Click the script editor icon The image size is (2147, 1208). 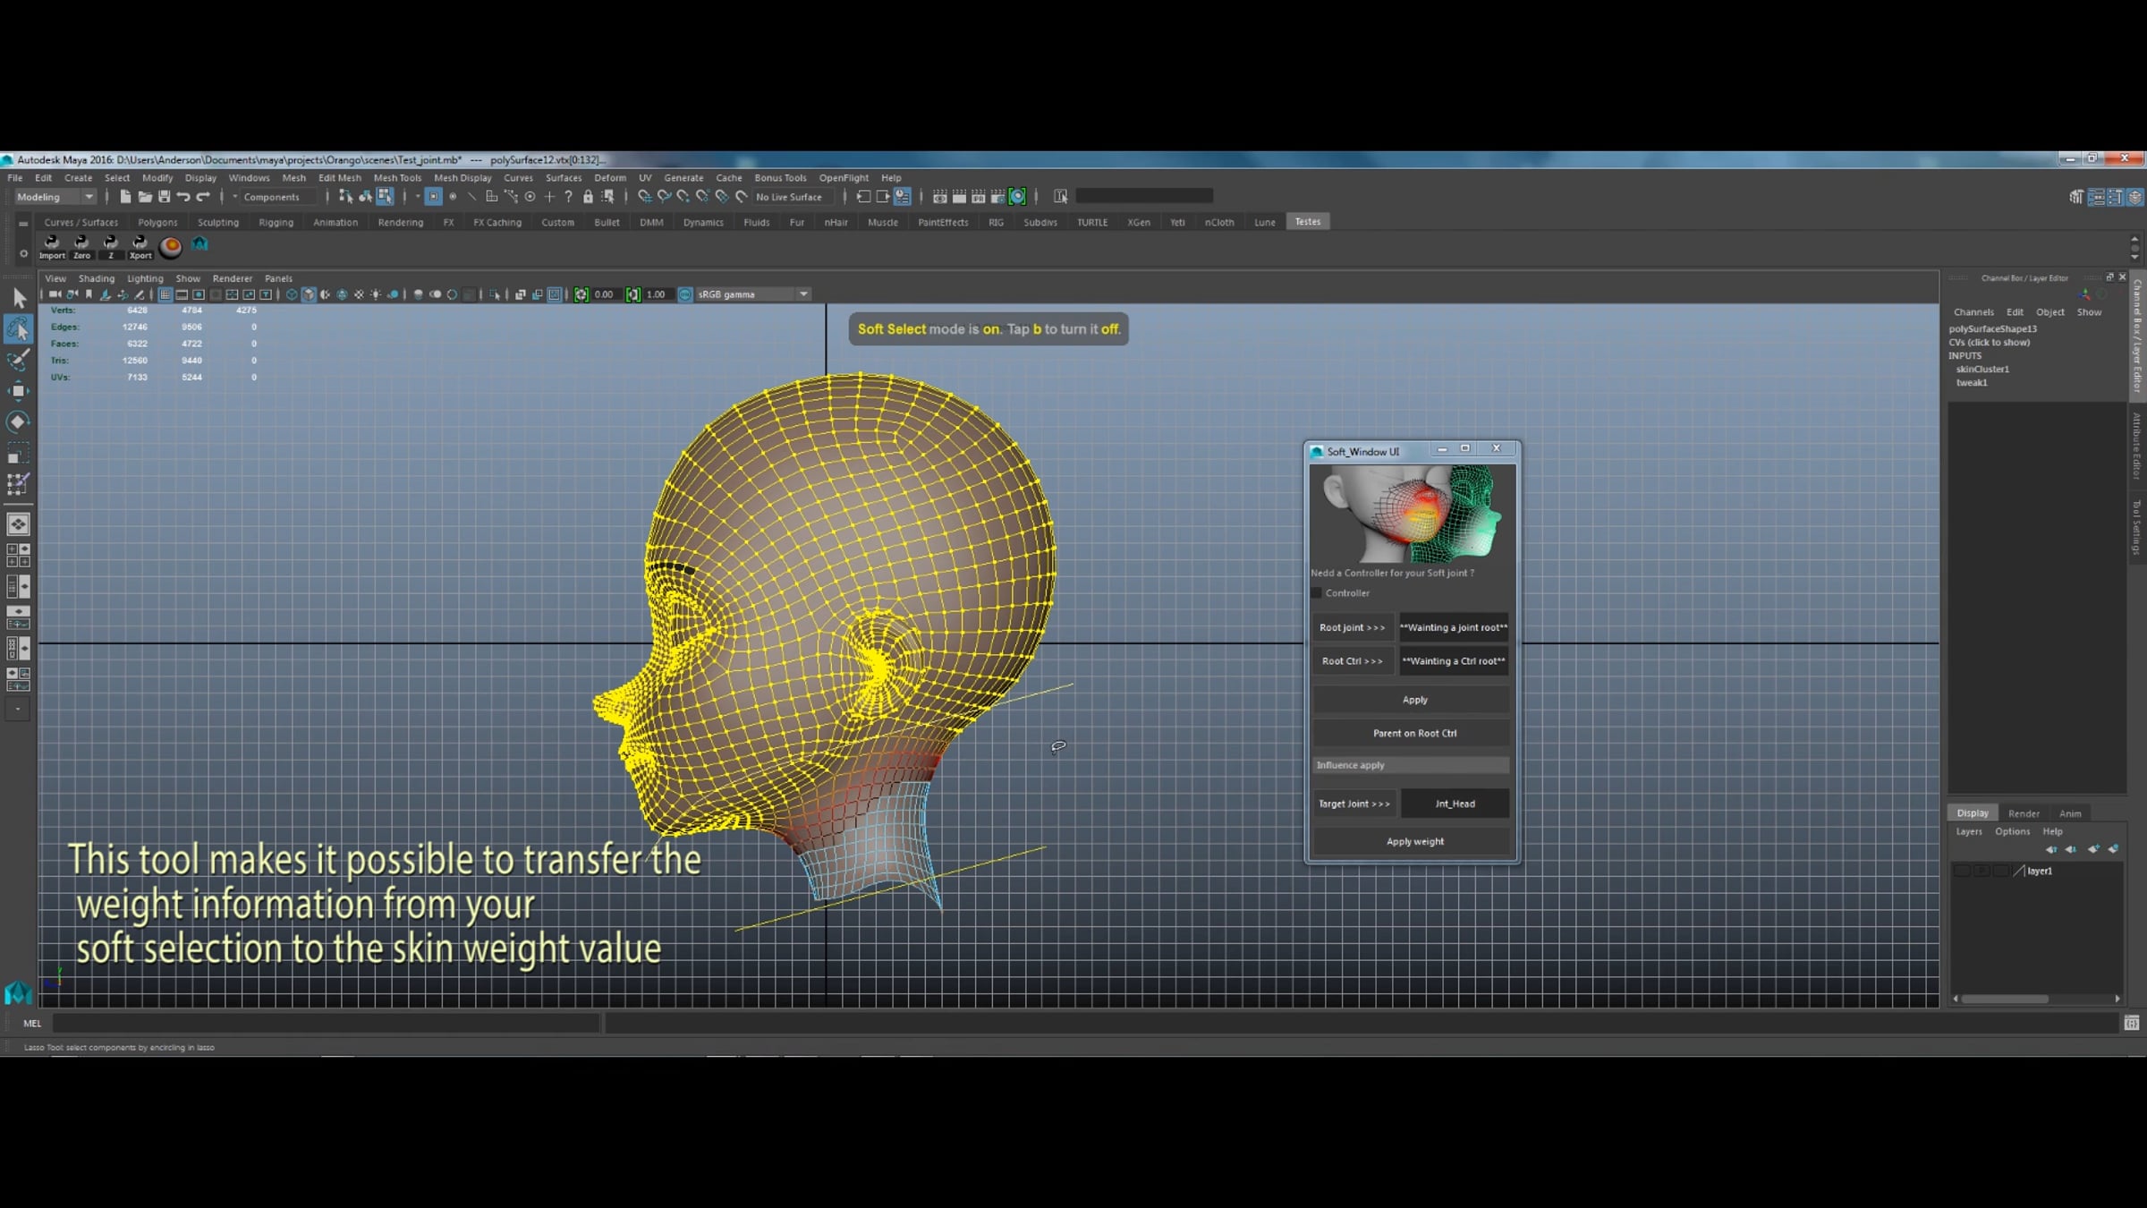pos(2132,1023)
